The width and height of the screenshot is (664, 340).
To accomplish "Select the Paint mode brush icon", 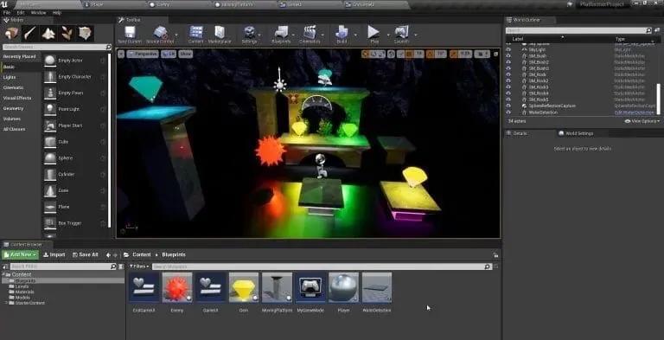I will point(30,33).
